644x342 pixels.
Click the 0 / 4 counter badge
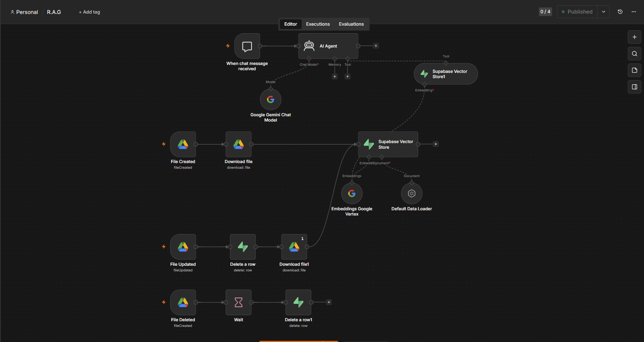point(545,12)
